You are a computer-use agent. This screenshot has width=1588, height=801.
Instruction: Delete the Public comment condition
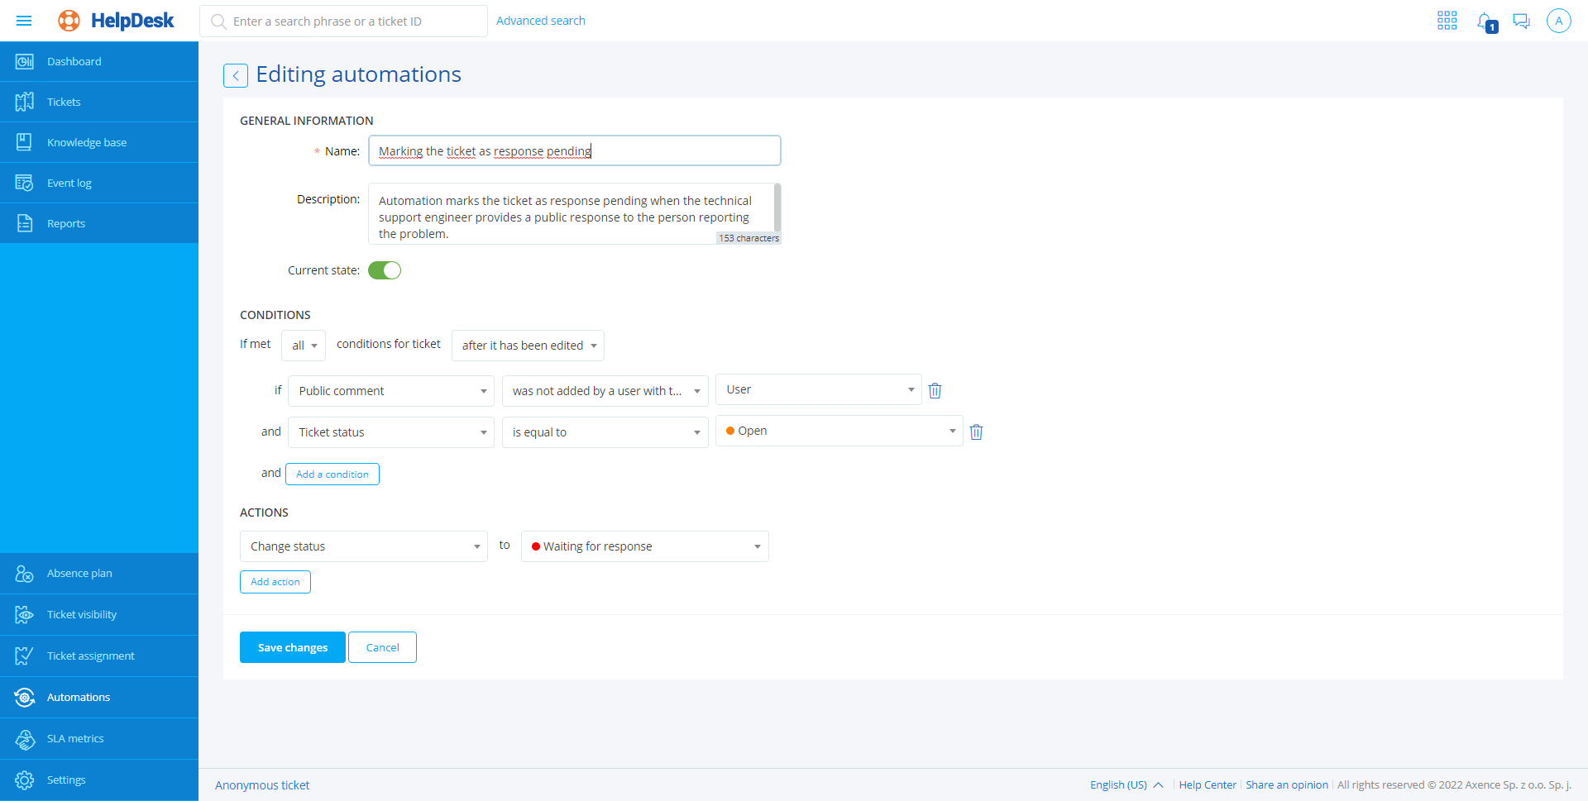pyautogui.click(x=935, y=390)
